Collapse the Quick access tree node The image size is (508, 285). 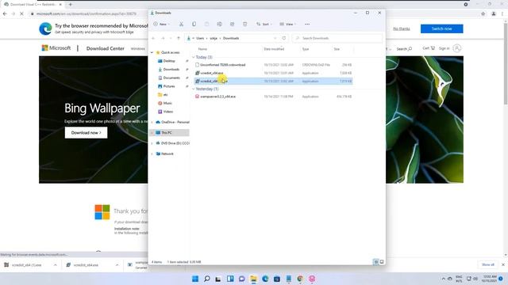[x=152, y=52]
